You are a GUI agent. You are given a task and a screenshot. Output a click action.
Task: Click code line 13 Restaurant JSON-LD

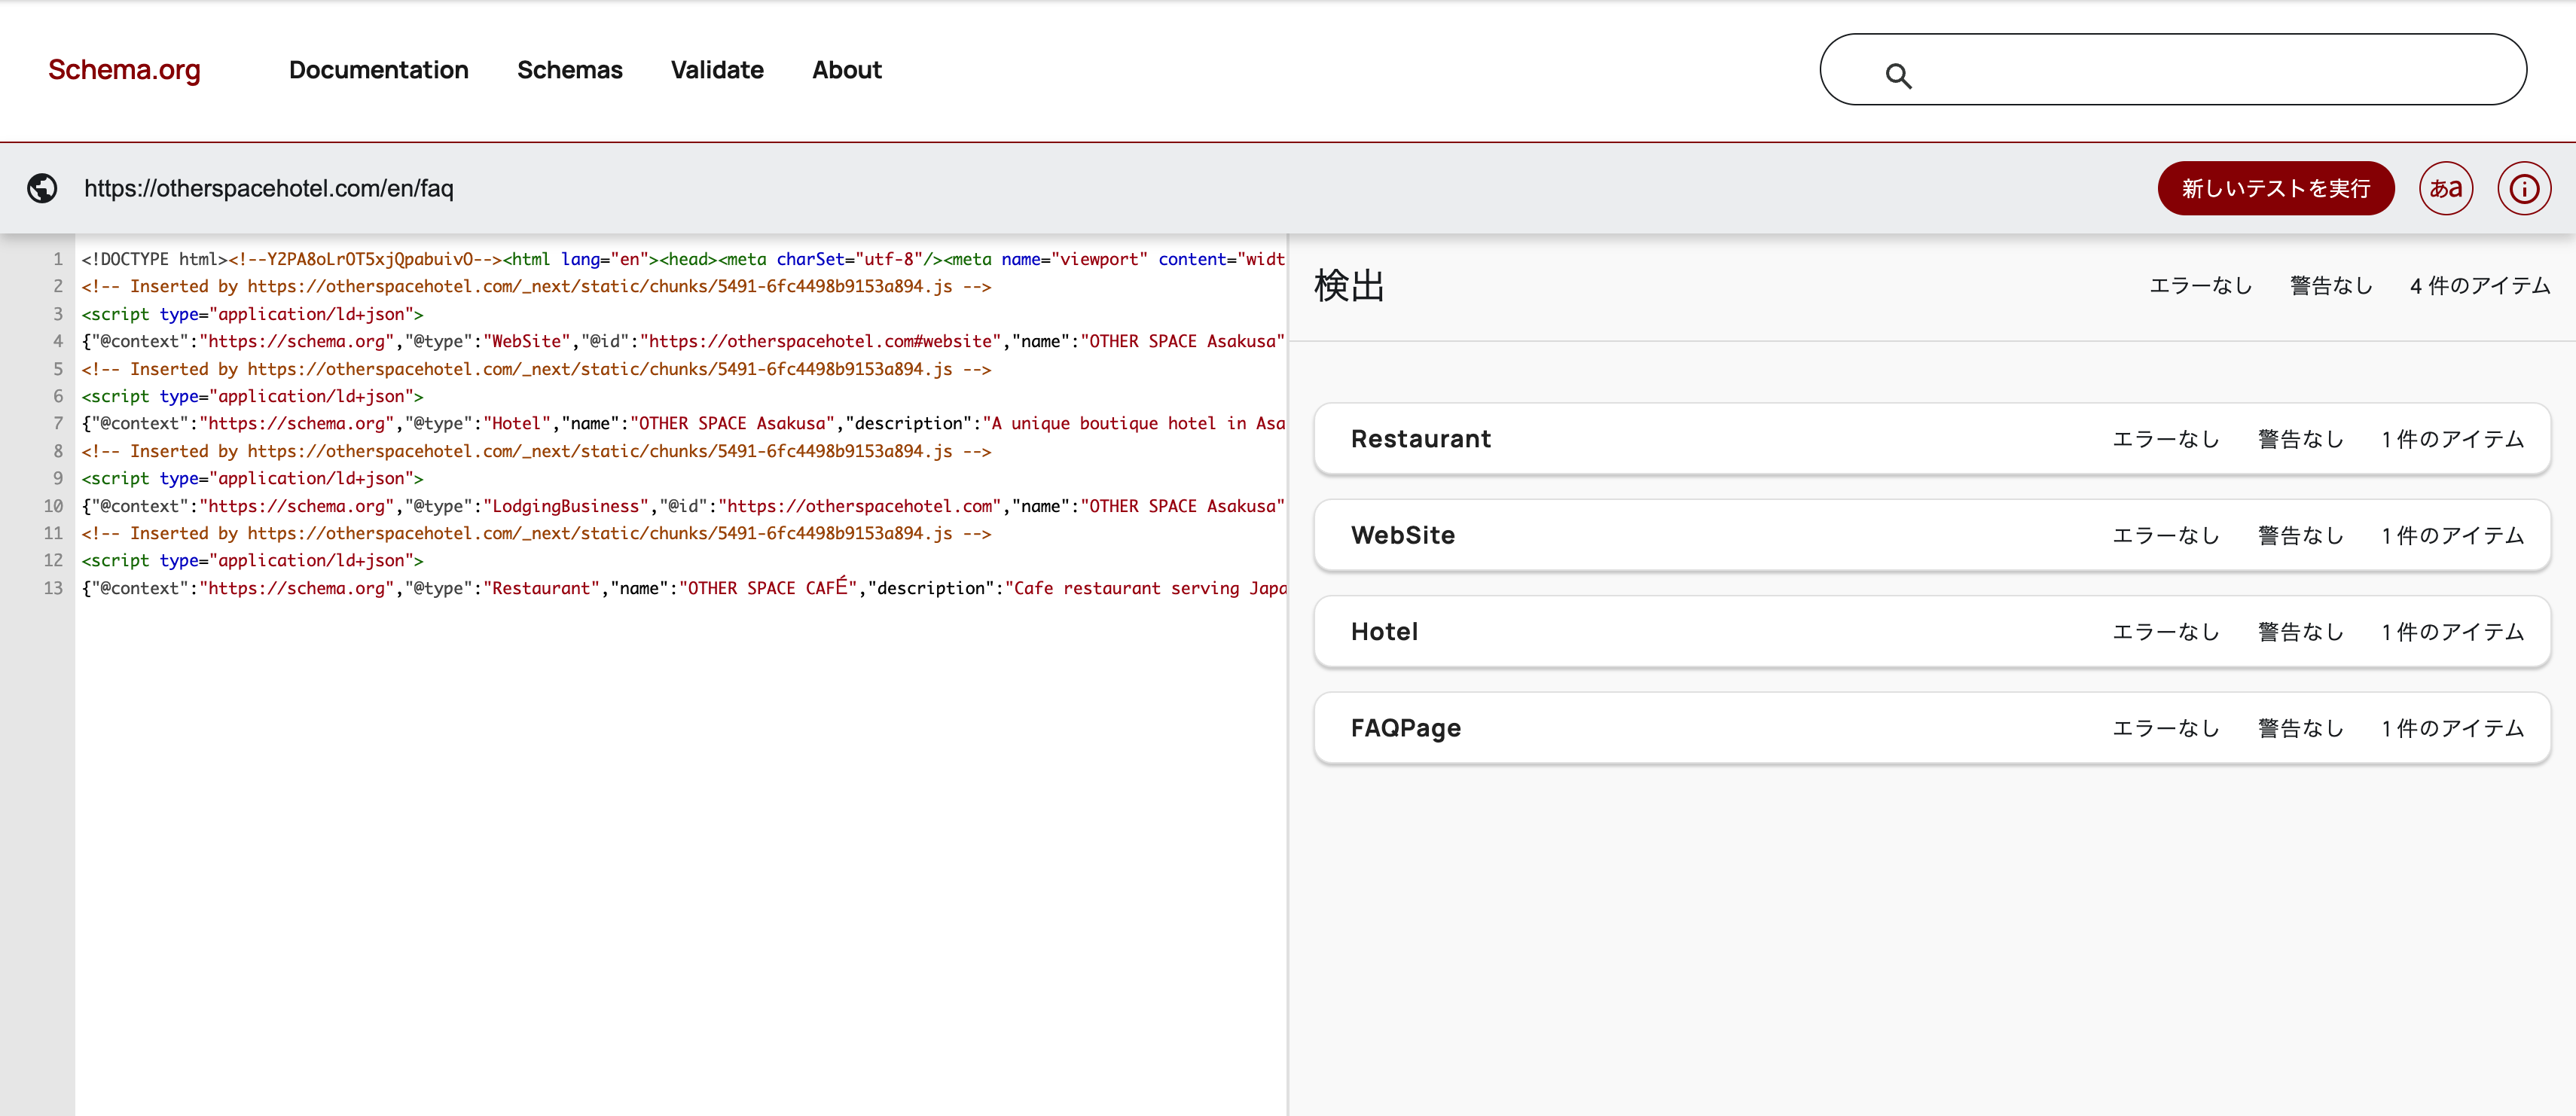pyautogui.click(x=682, y=588)
